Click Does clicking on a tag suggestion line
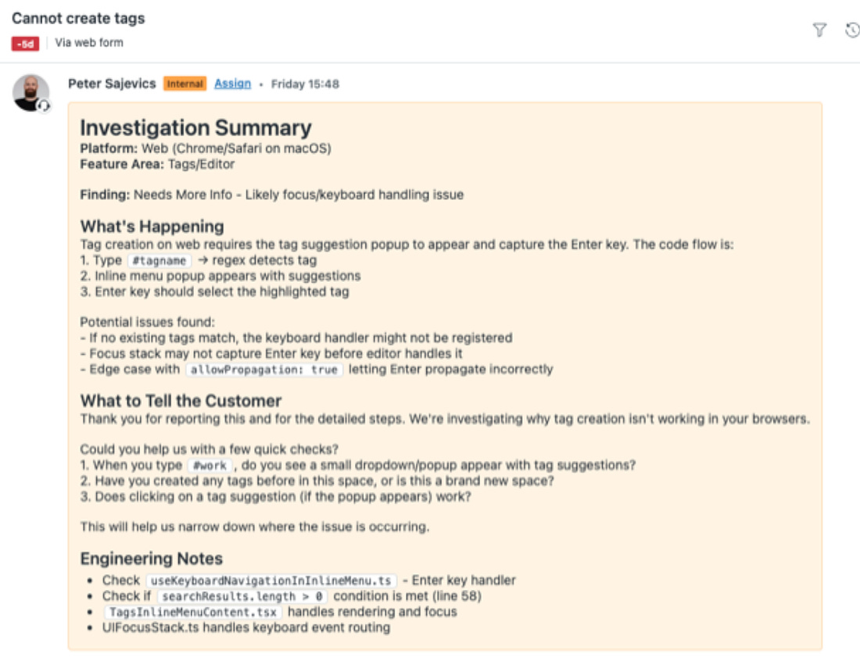The width and height of the screenshot is (860, 661). coord(275,497)
